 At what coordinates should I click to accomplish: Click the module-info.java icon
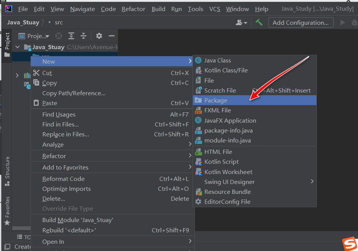[x=198, y=140]
